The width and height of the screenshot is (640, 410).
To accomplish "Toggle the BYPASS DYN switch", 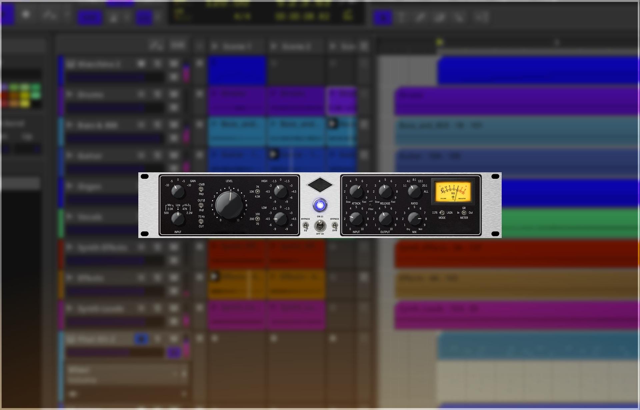I will 334,225.
